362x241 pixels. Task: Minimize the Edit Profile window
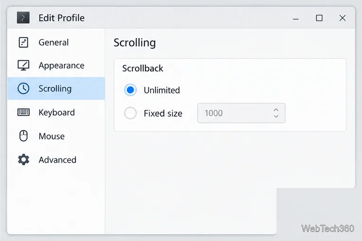tap(296, 18)
